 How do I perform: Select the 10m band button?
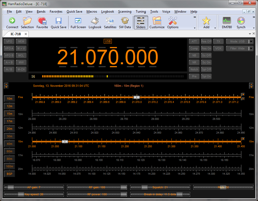coord(9,99)
